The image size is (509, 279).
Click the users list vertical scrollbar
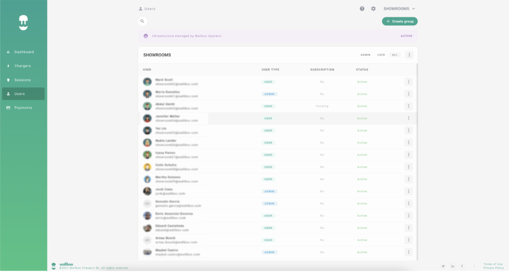pos(417,161)
